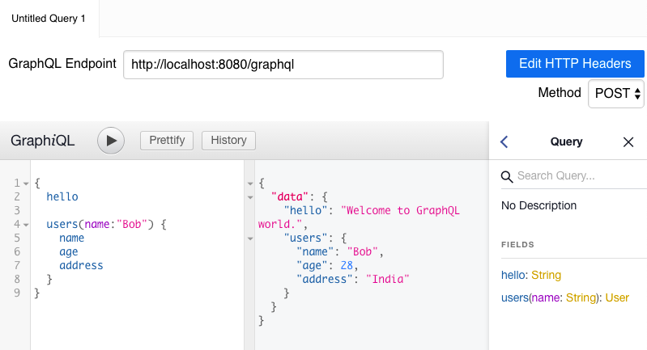Close the Query docs panel
The width and height of the screenshot is (647, 350).
click(x=628, y=142)
